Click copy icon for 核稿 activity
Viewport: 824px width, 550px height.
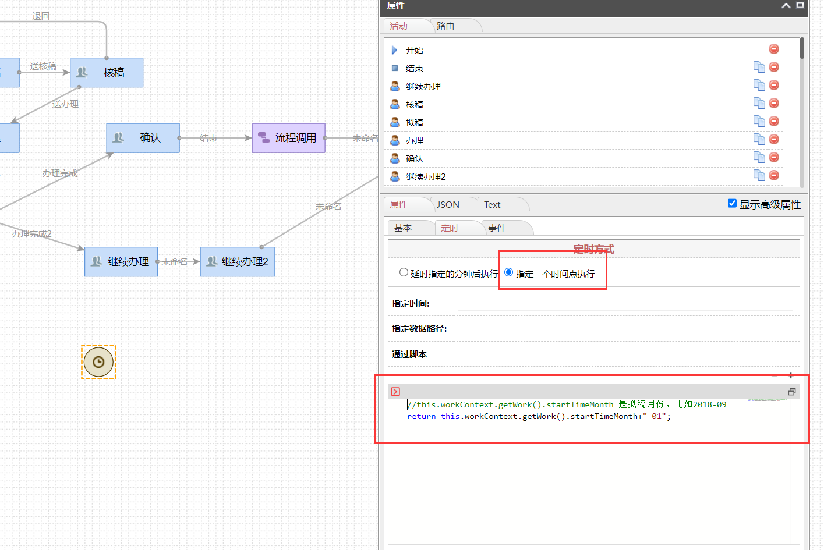coord(759,104)
